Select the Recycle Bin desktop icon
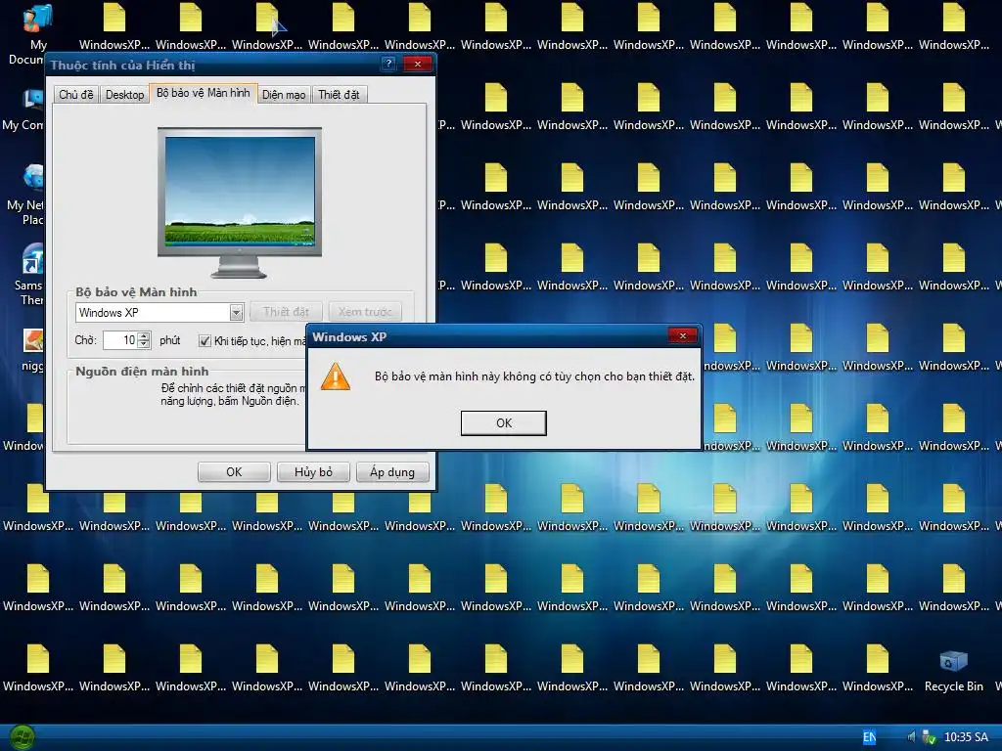The width and height of the screenshot is (1002, 751). (953, 672)
